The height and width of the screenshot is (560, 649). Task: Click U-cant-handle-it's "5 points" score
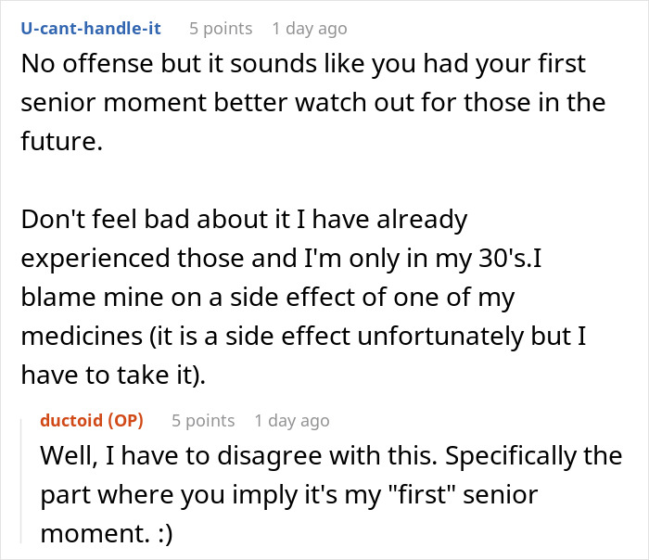tap(221, 29)
